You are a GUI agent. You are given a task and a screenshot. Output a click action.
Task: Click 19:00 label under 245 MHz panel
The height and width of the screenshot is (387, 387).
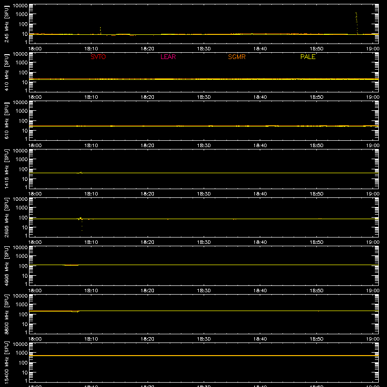[x=372, y=49]
